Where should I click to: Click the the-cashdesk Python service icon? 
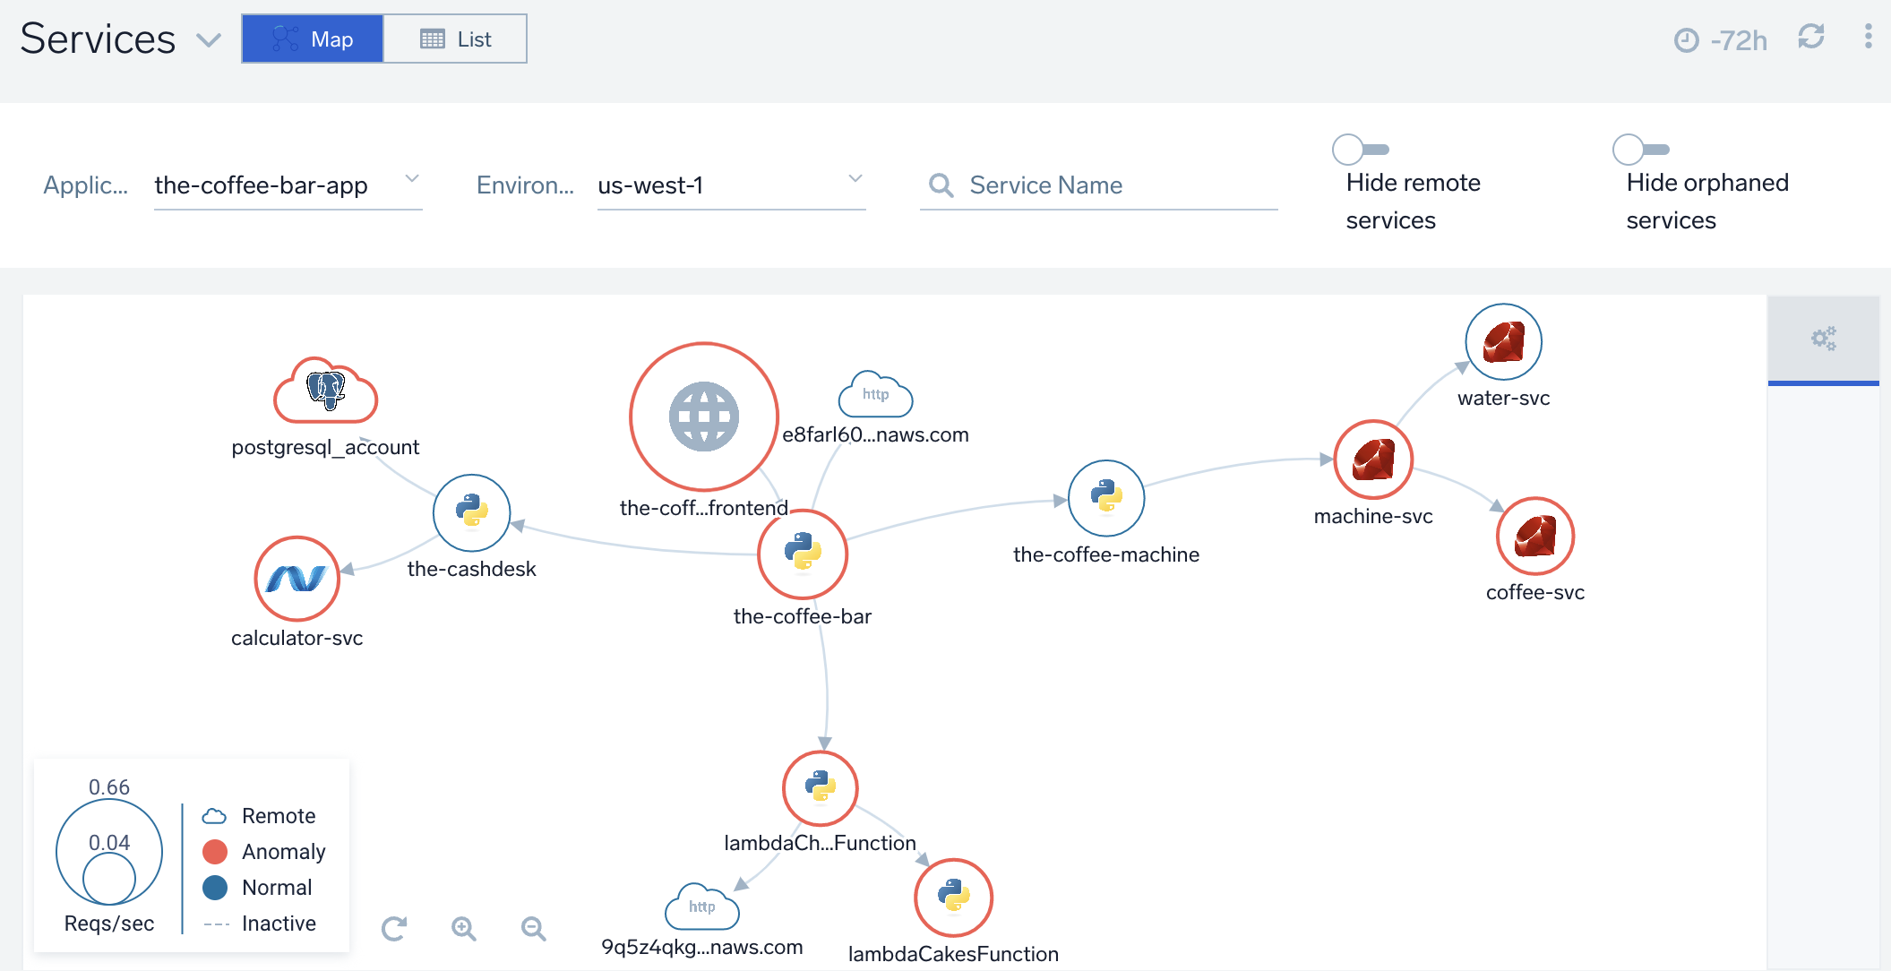coord(474,515)
